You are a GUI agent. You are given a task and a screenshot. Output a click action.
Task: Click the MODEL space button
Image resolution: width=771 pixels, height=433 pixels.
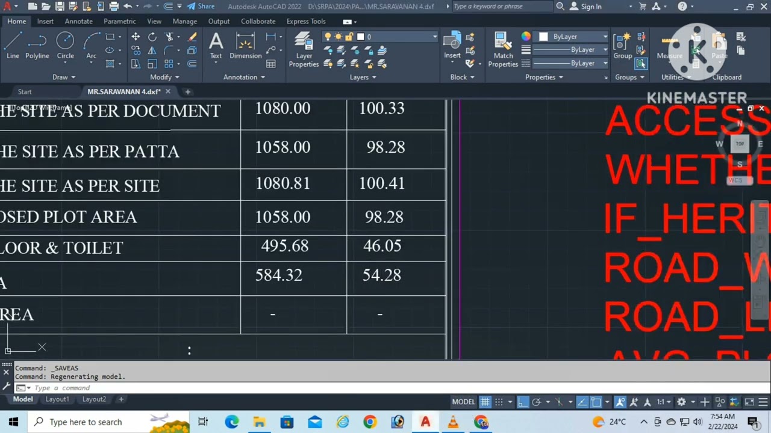point(464,402)
